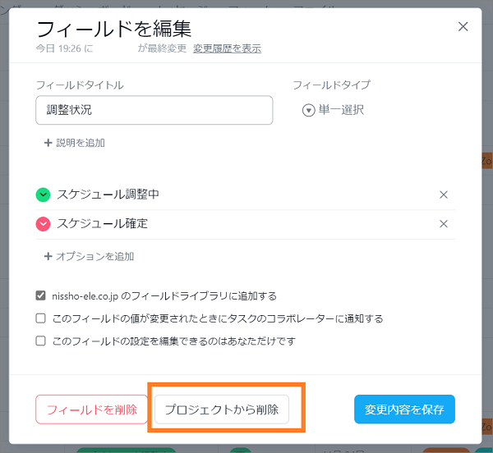Close the フィールドを編集 dialog
This screenshot has height=453, width=493.
coord(463,27)
